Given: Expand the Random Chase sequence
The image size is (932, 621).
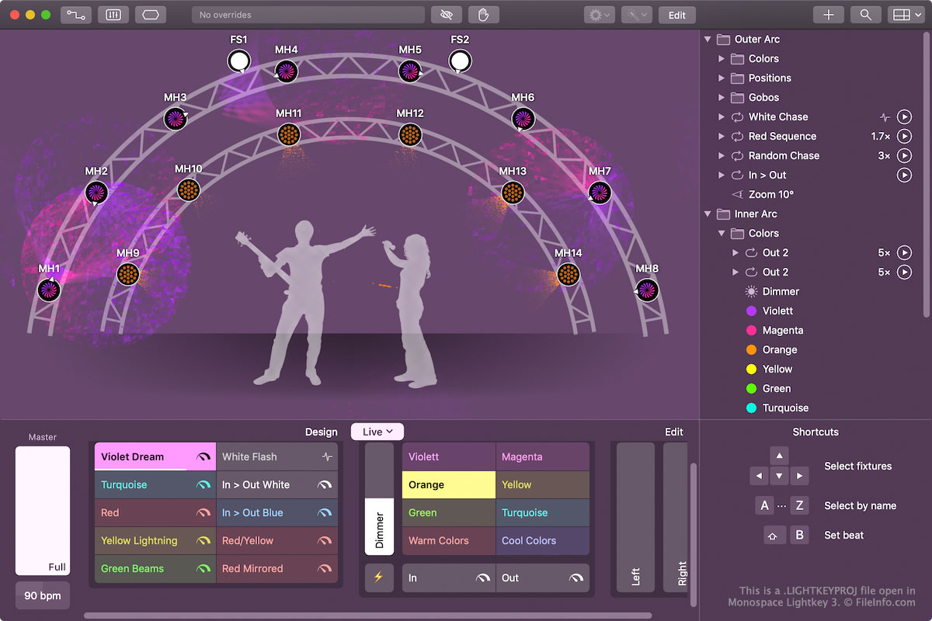Looking at the screenshot, I should coord(722,155).
